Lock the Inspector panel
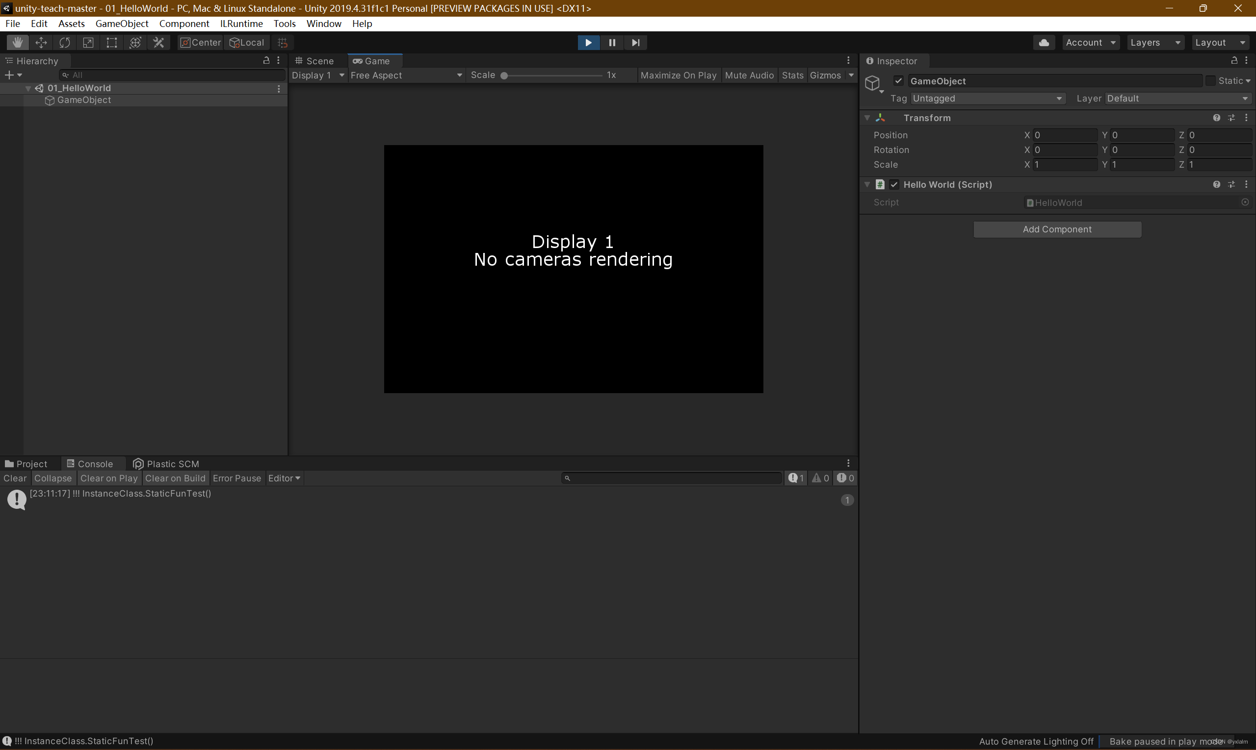The width and height of the screenshot is (1256, 750). (1234, 60)
